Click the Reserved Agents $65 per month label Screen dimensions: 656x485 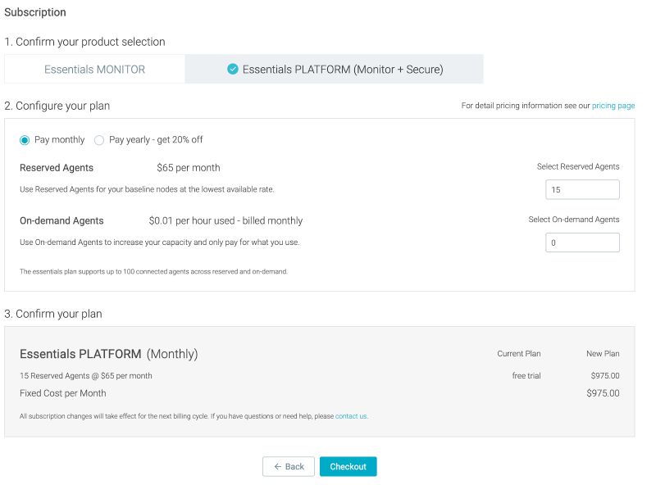pyautogui.click(x=57, y=167)
